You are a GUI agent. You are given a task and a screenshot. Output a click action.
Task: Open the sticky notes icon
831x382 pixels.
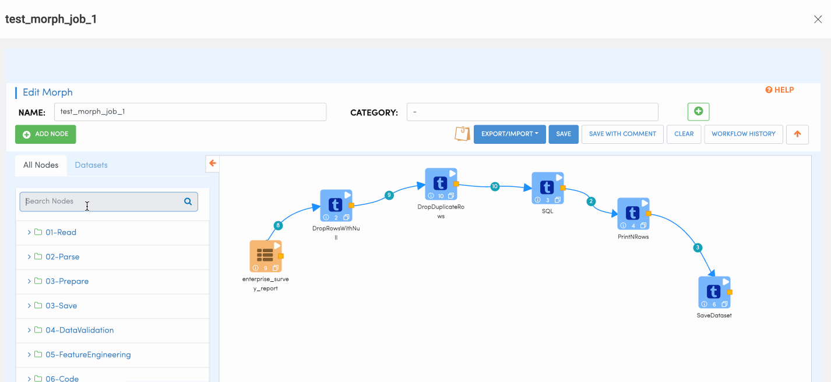[x=462, y=134]
